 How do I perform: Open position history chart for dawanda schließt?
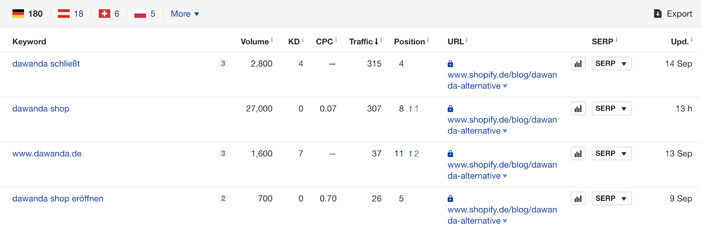(x=578, y=64)
